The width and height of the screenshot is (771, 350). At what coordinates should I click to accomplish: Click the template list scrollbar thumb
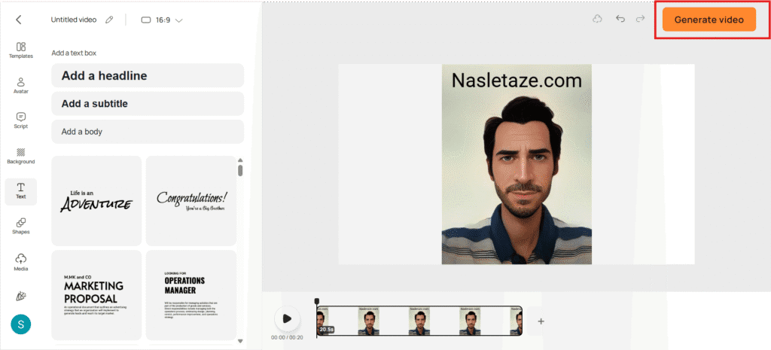click(240, 170)
